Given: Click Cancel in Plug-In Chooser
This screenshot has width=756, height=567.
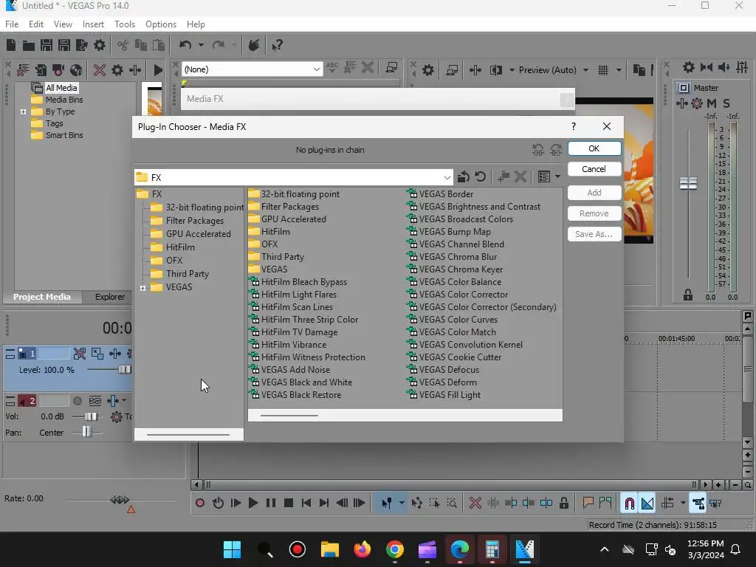Looking at the screenshot, I should pos(594,169).
